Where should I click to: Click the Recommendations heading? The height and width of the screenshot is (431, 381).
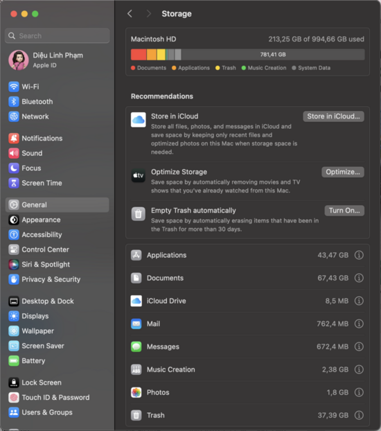tap(162, 96)
